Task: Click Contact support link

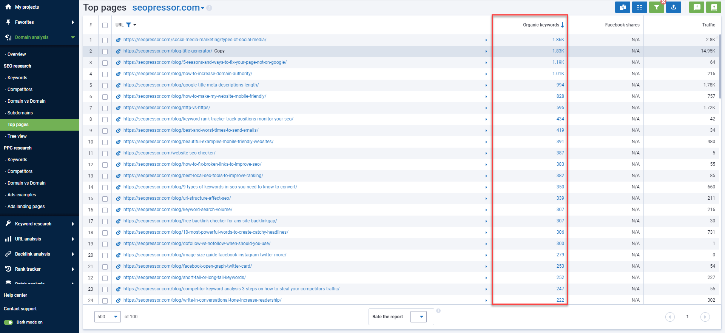Action: click(20, 309)
